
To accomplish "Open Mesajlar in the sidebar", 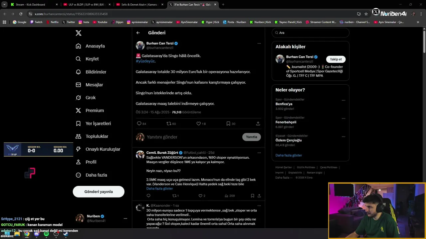I will (89, 85).
